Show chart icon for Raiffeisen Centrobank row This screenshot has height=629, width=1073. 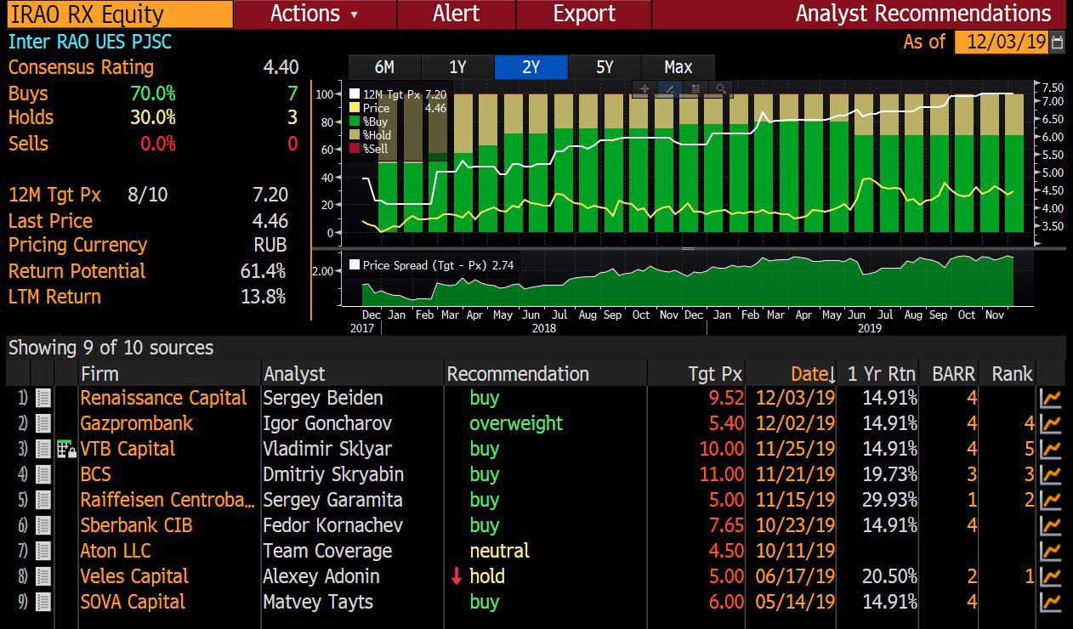[1052, 500]
